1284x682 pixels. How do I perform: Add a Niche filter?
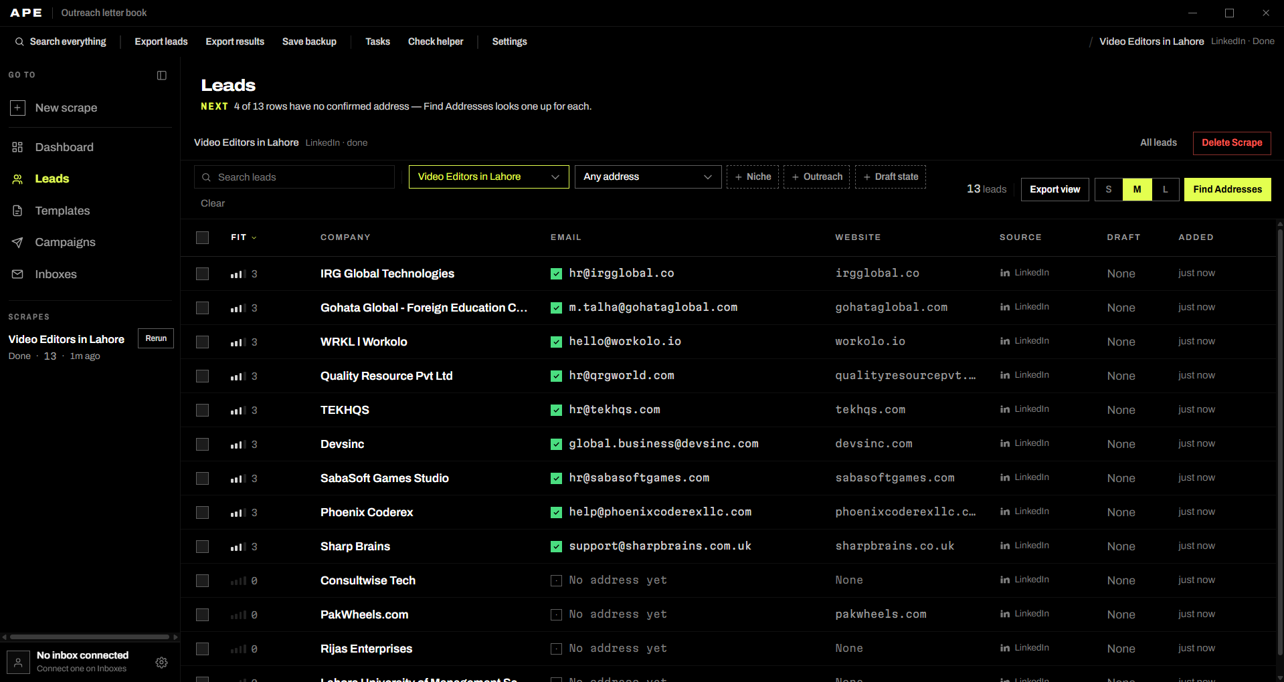(x=753, y=177)
